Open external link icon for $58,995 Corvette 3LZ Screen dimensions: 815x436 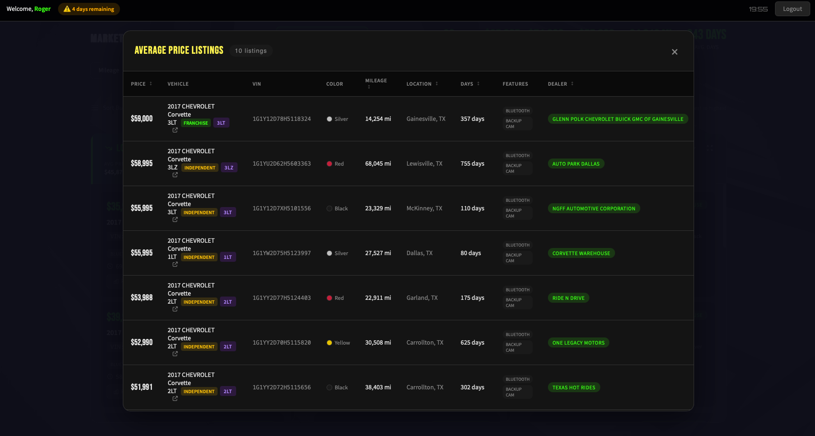pos(175,175)
